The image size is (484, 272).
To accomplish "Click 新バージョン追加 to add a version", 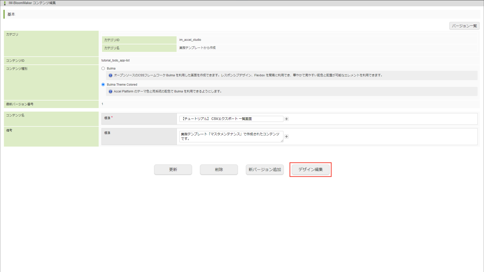I will pos(265,169).
